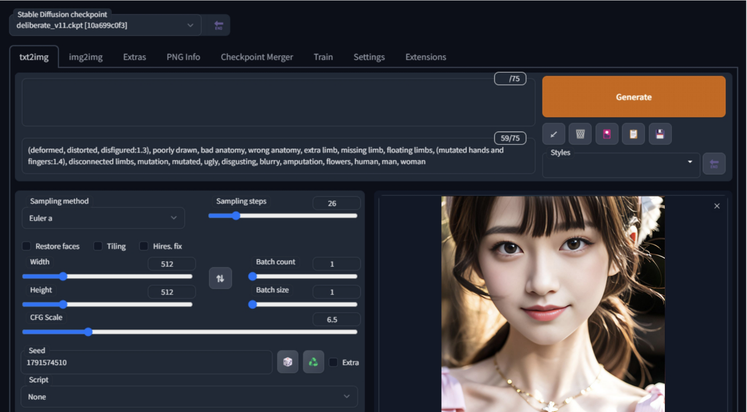Click the Batch count number field
Screen dimensions: 747x412
[x=336, y=264]
